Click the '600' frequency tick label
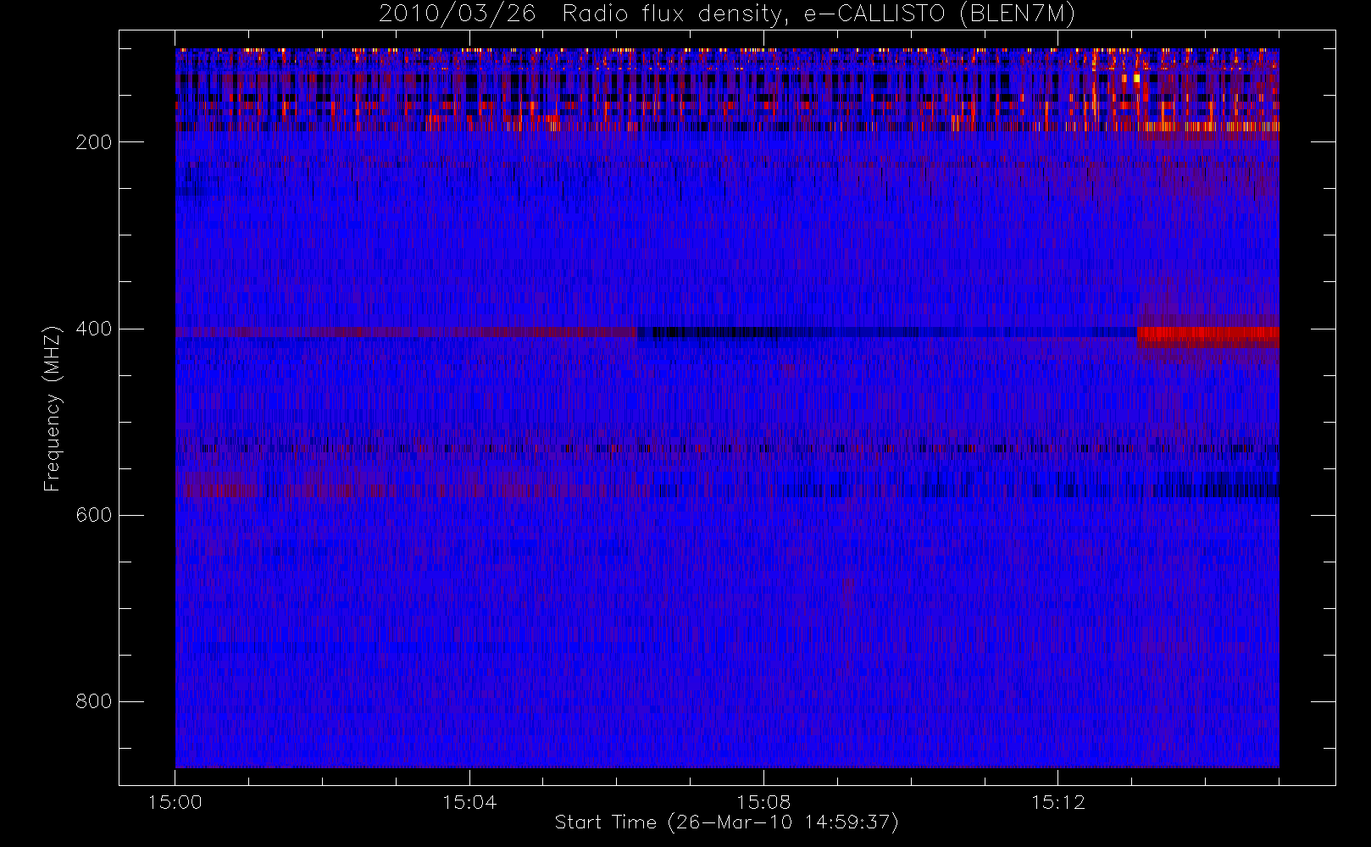 [x=94, y=515]
